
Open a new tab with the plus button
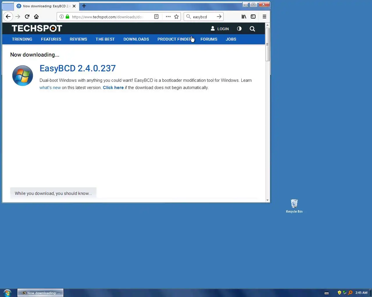tap(84, 6)
